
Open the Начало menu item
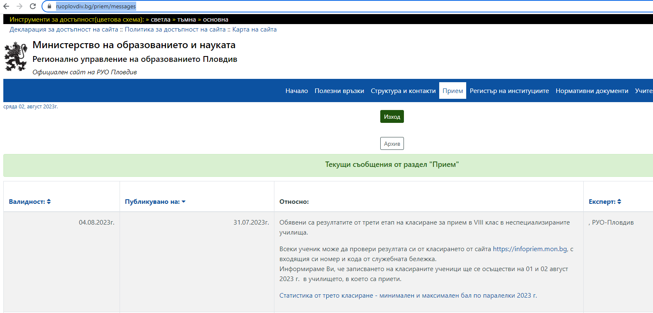click(296, 91)
